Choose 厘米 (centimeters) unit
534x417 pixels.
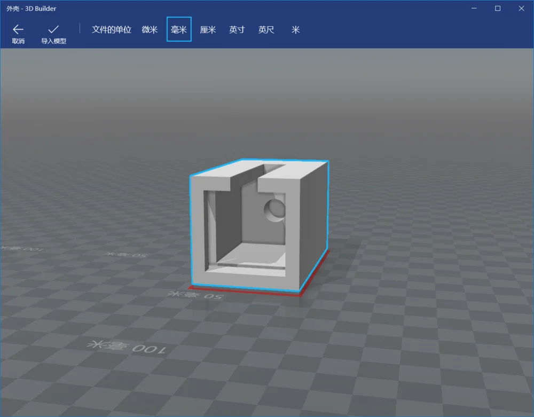pyautogui.click(x=208, y=29)
